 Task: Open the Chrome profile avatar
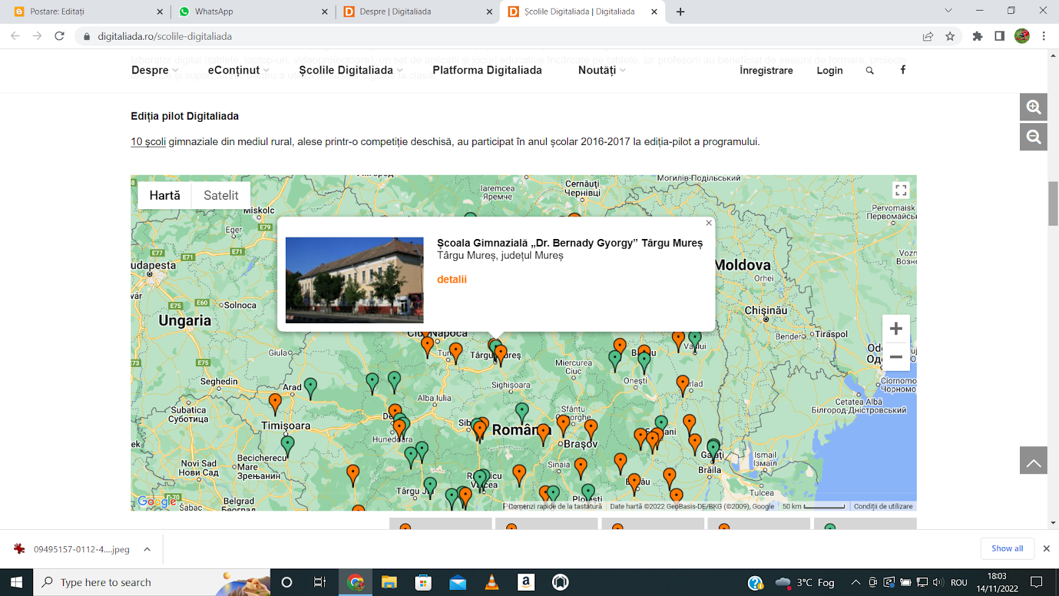[1022, 36]
